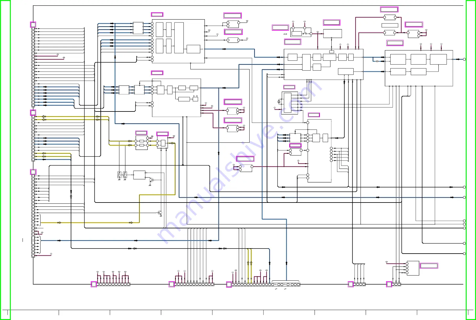The height and width of the screenshot is (320, 476).
Task: Click the link box beside the bottom-right five-pin block
Action: click(x=429, y=266)
